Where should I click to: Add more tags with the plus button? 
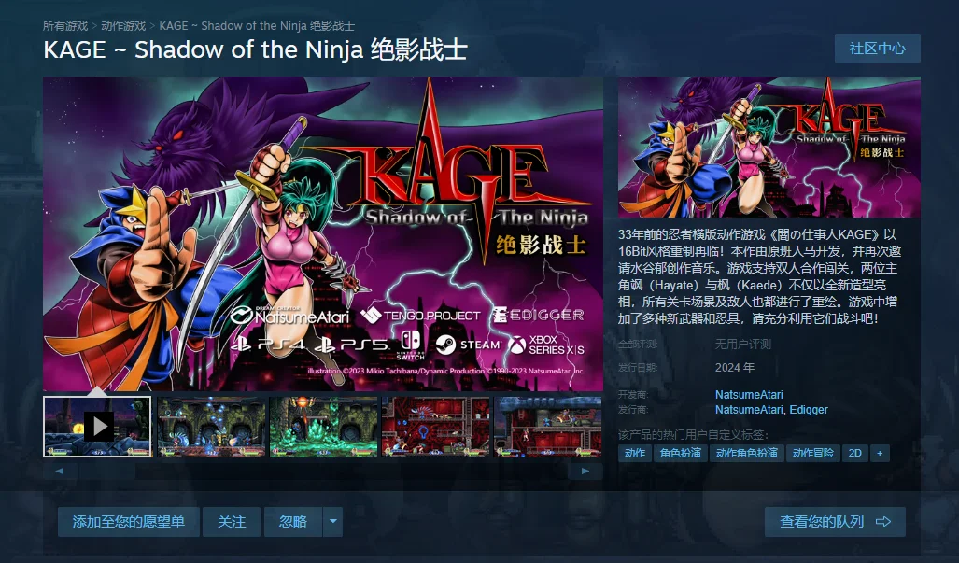point(880,453)
